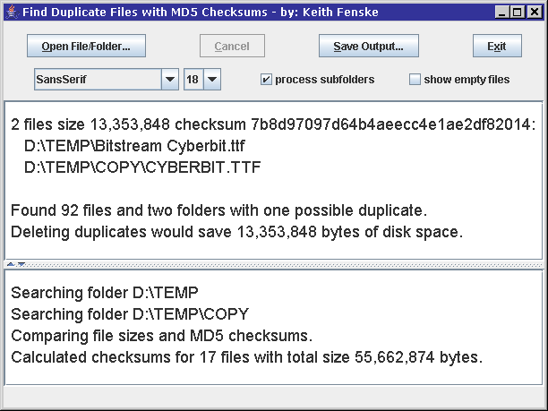
Task: Open the SansSerif font name dropdown arrow
Action: 170,80
